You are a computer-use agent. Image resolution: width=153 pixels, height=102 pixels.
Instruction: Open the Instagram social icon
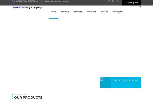pos(113,1)
